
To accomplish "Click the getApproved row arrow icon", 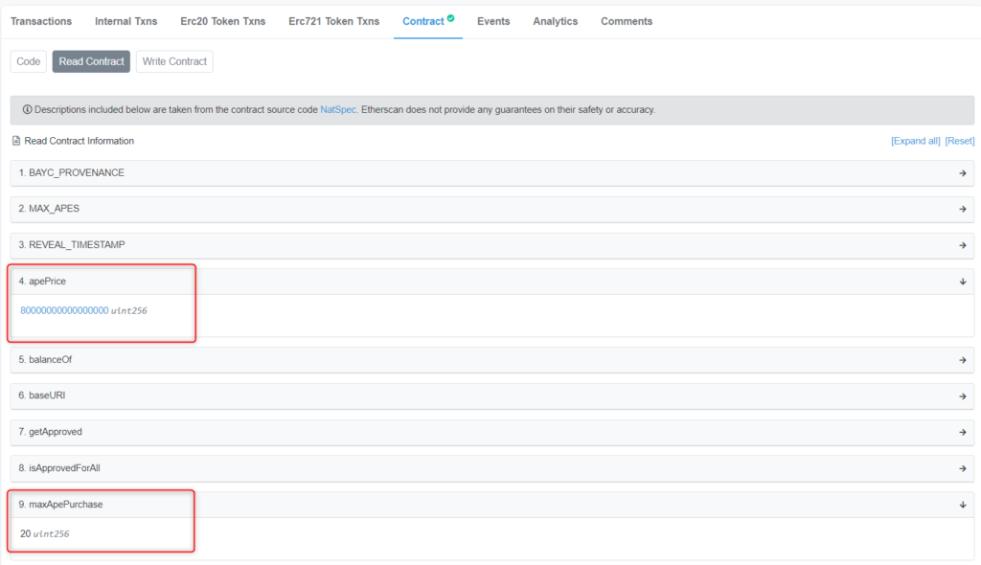I will (962, 432).
